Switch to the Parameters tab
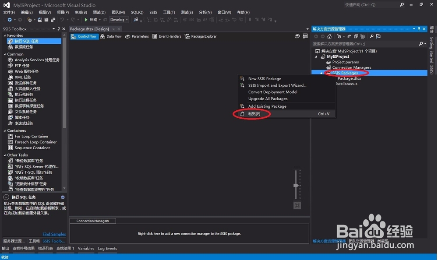438x260 pixels. pos(137,36)
